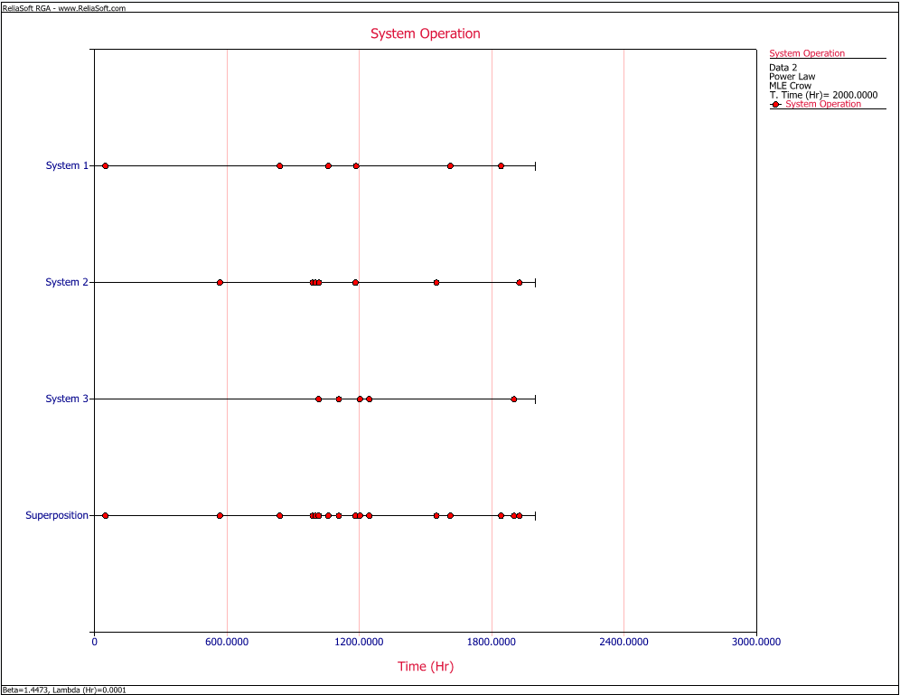This screenshot has width=900, height=695.
Task: Select the Superposition axis label
Action: 57,515
